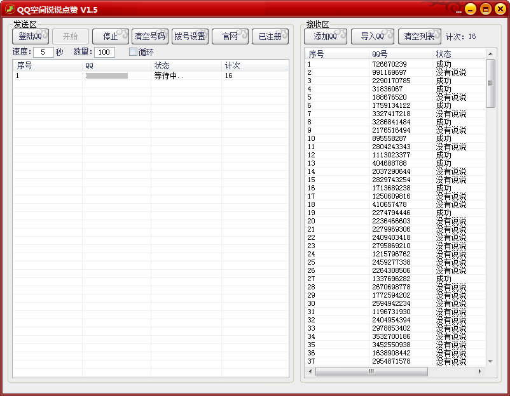The width and height of the screenshot is (510, 396).
Task: Toggle the 循环 loop checkbox
Action: (x=133, y=52)
